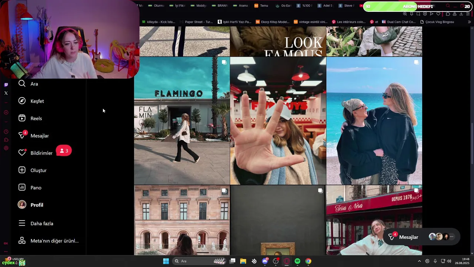474x267 pixels.
Task: Open the Flamingo building post thumbnail
Action: click(x=182, y=121)
